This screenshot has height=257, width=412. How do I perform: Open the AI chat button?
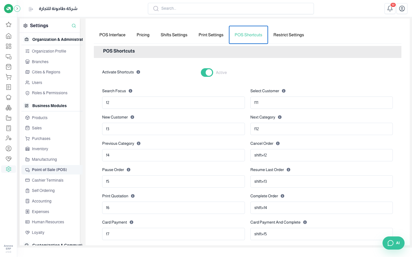[393, 243]
